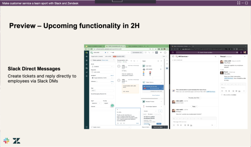Click the Submit as Open button
This screenshot has height=147, width=251.
(x=158, y=127)
